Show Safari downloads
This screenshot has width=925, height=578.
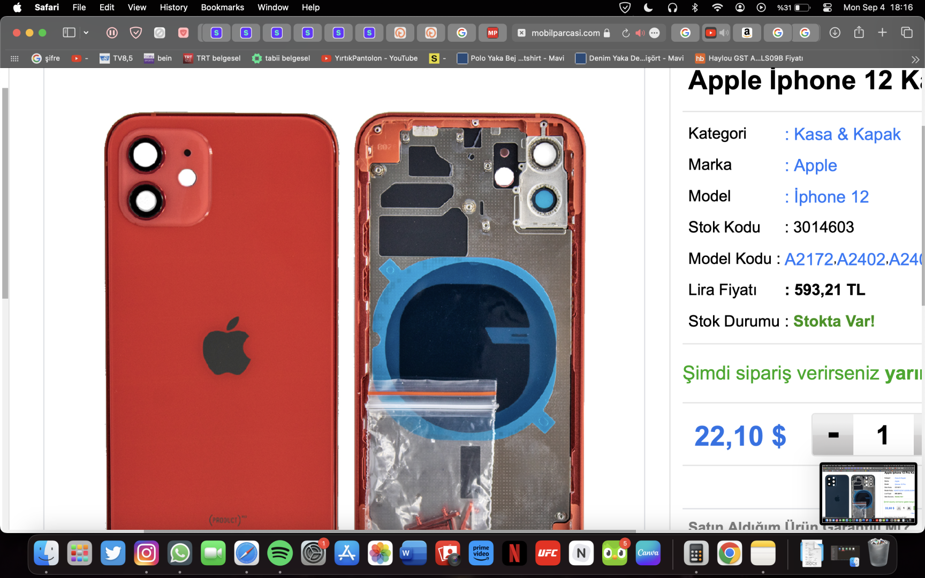point(835,33)
